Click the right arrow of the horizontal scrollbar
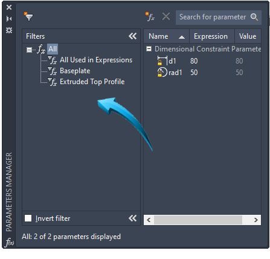The width and height of the screenshot is (270, 259). [256, 220]
